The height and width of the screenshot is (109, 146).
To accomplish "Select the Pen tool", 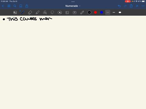I will (23, 12).
